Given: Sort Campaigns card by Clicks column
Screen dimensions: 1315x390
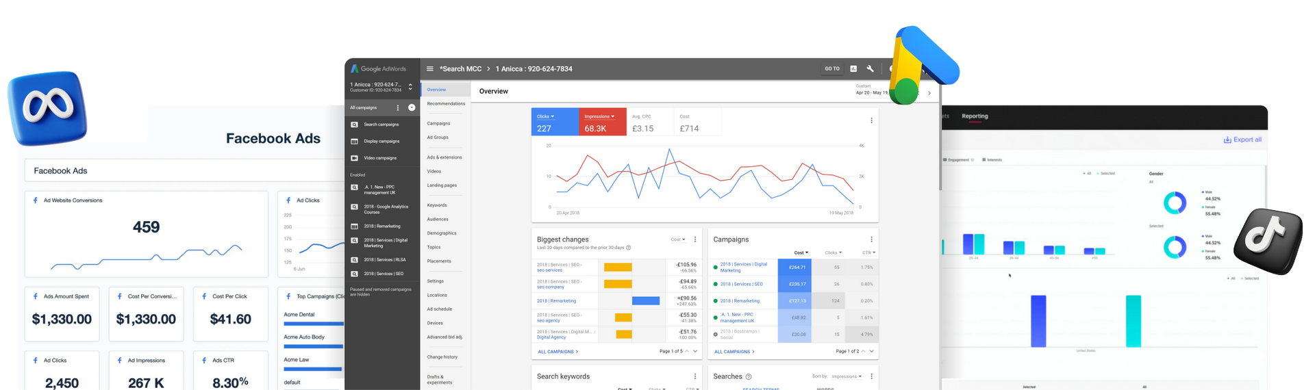Looking at the screenshot, I should coord(833,253).
